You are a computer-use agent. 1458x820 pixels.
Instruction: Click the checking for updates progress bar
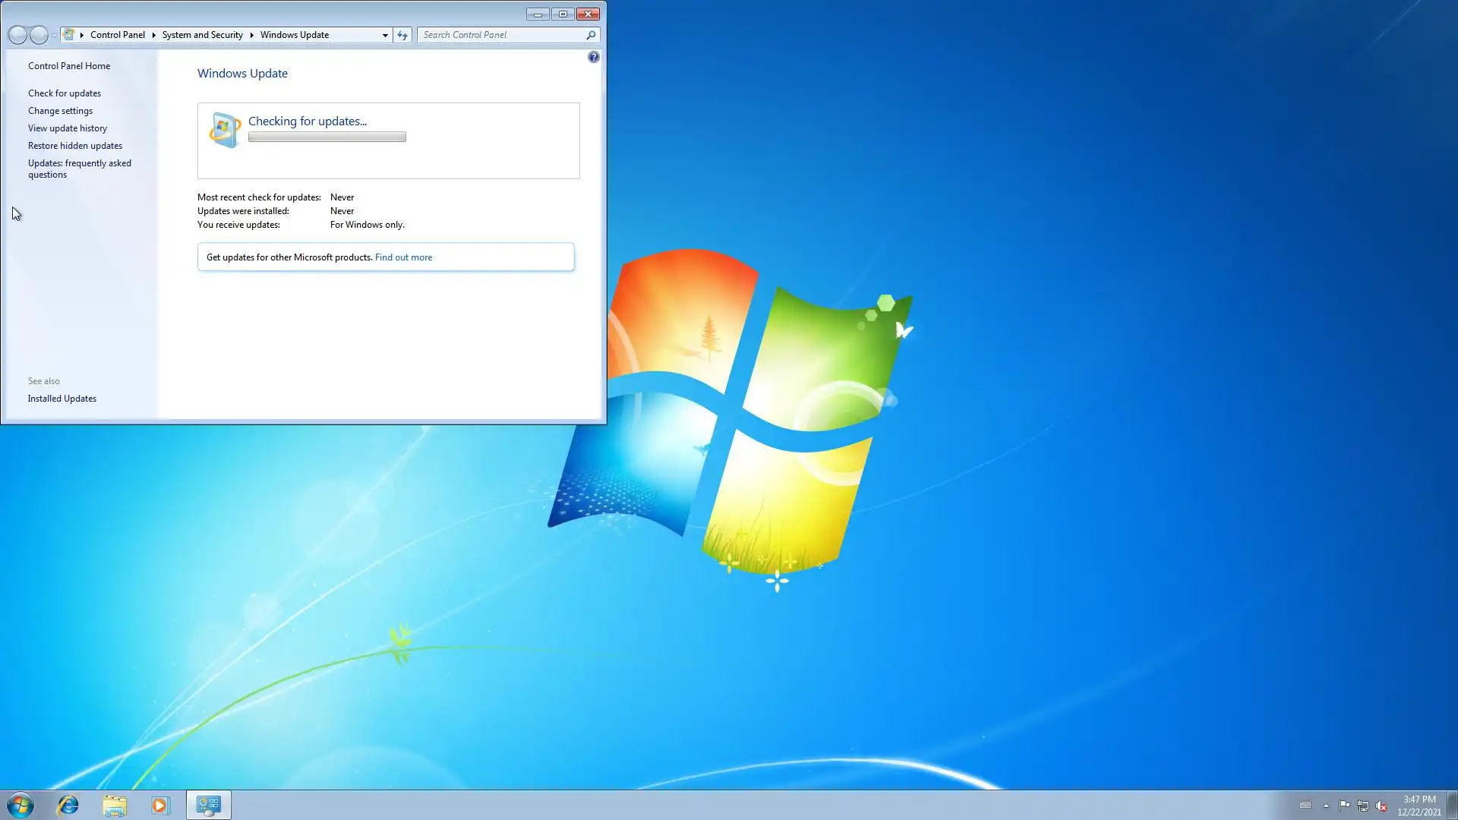327,137
